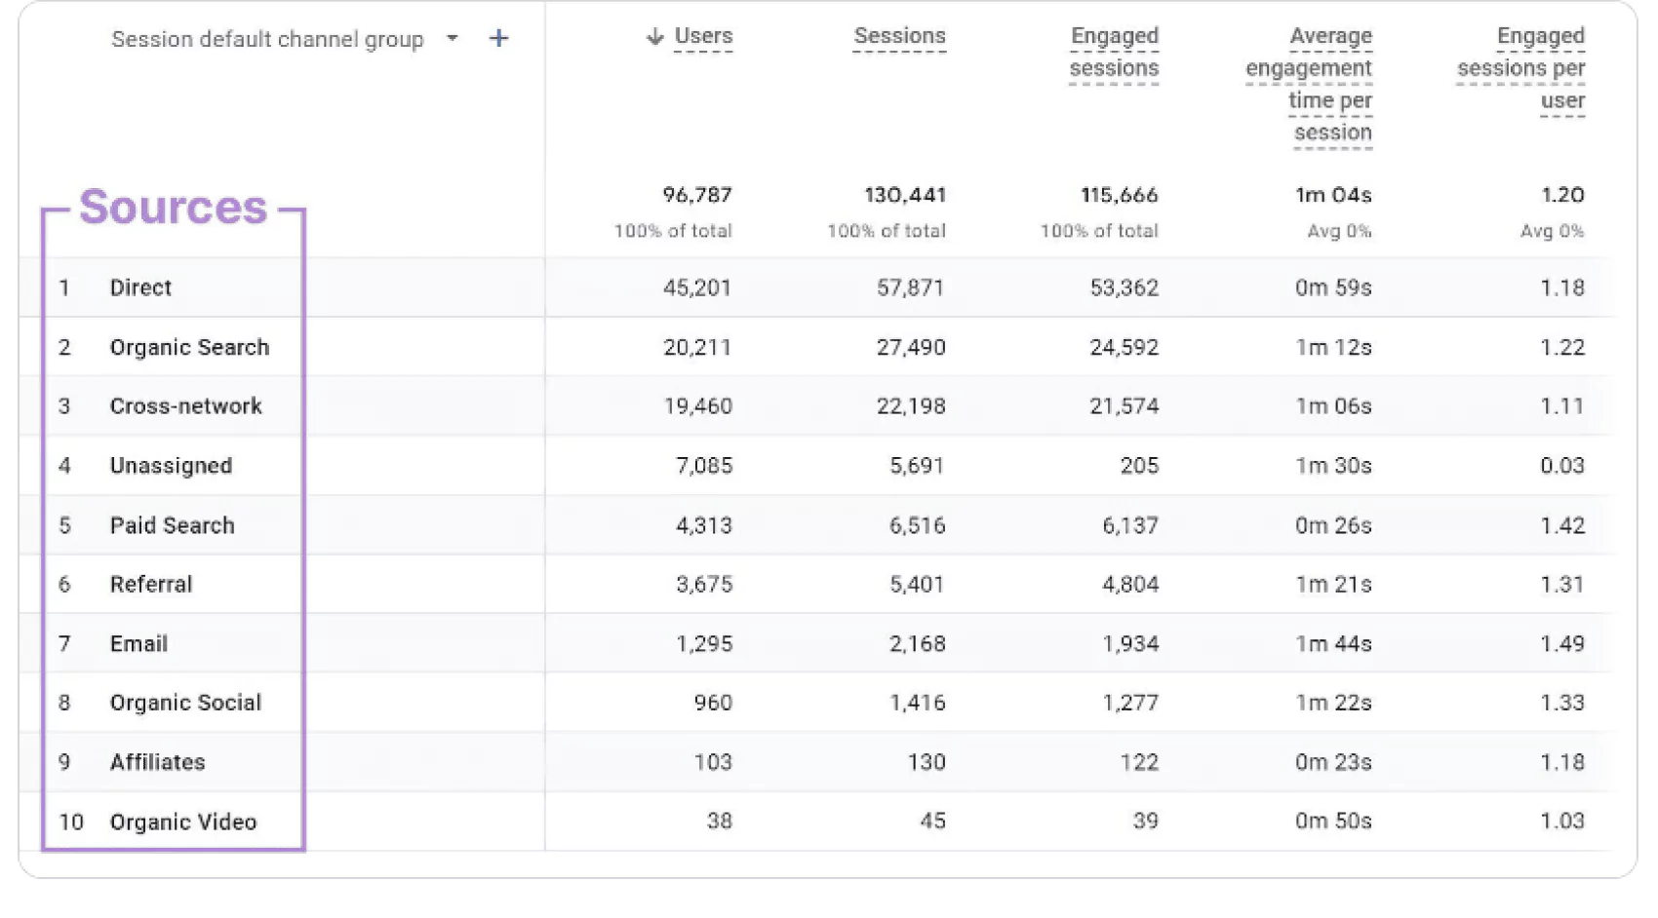The image size is (1658, 918).
Task: Click the Engaged sessions column header
Action: click(x=1114, y=53)
